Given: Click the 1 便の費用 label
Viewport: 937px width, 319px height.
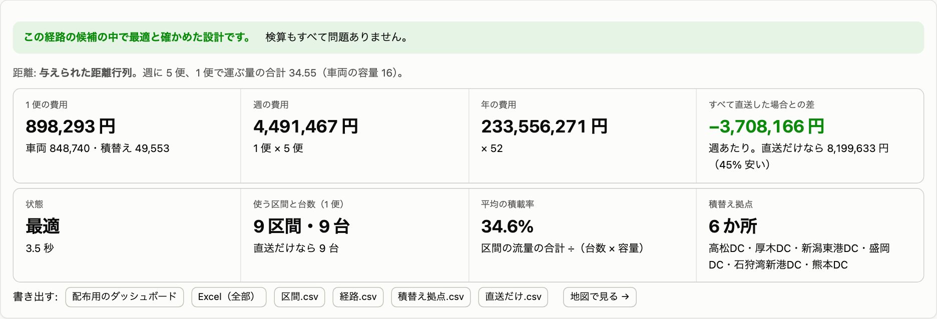Looking at the screenshot, I should pyautogui.click(x=47, y=104).
